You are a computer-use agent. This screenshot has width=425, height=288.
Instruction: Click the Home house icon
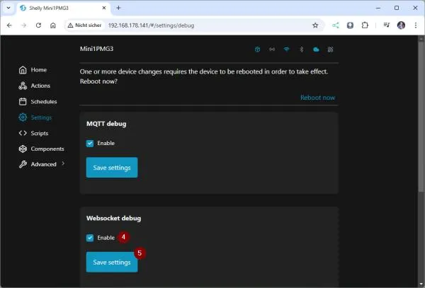23,70
